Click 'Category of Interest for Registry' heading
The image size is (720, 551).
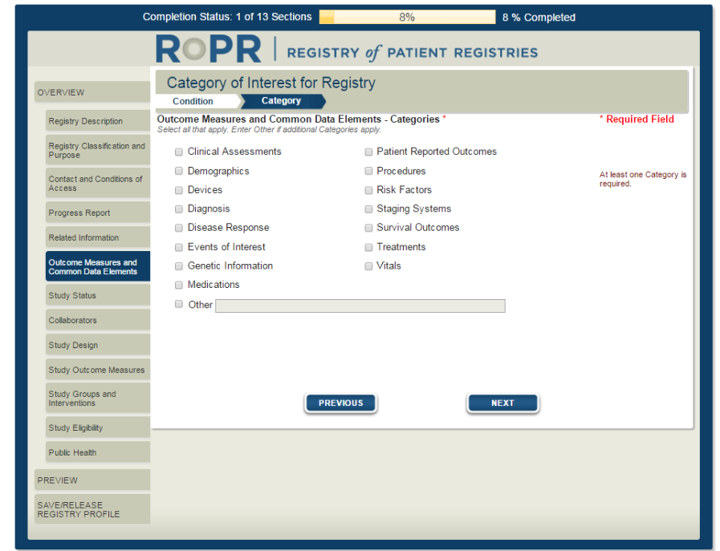click(x=271, y=83)
